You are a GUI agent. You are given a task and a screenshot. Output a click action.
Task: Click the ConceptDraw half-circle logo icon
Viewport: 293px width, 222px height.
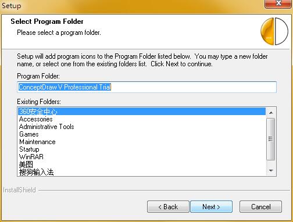point(274,31)
